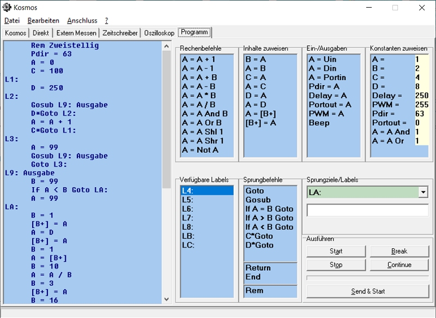Select label L4: in Verfügbare Labels

point(207,191)
